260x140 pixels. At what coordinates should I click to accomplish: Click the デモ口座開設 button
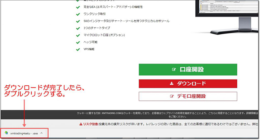(188, 96)
